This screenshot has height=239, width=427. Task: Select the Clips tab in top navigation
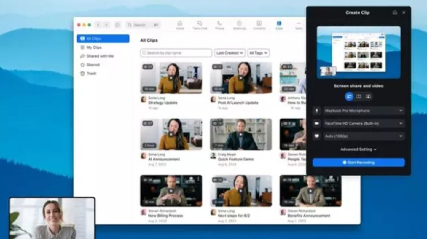(x=279, y=25)
